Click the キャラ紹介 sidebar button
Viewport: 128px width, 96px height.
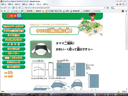coord(14,35)
